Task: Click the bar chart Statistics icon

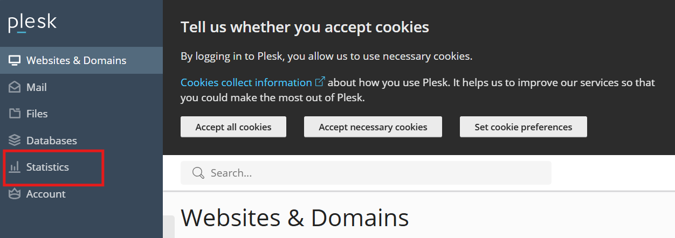Action: 15,167
